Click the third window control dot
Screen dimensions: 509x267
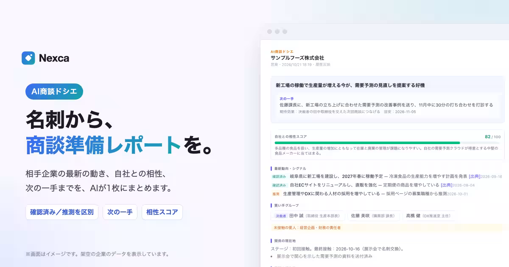click(285, 31)
